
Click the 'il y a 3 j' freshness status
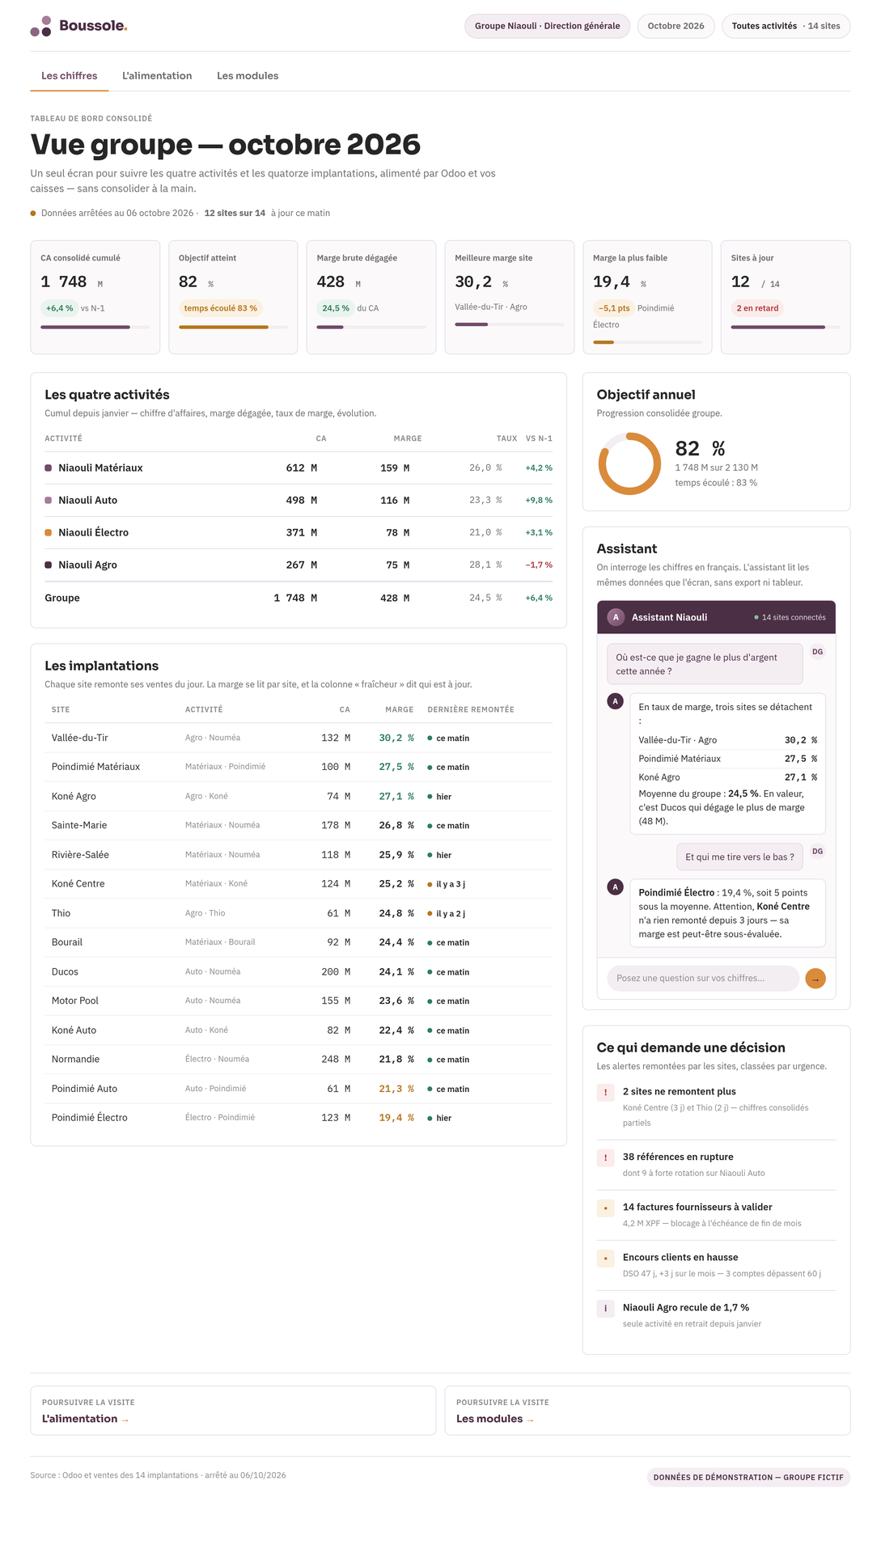click(x=447, y=884)
